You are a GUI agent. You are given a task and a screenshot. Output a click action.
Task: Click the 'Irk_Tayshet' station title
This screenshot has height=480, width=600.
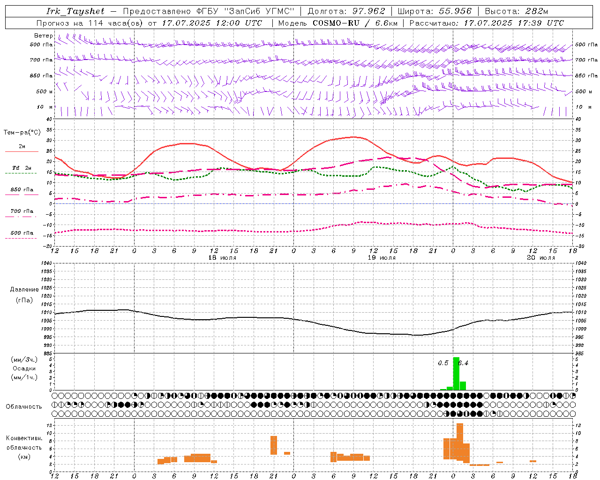[75, 11]
